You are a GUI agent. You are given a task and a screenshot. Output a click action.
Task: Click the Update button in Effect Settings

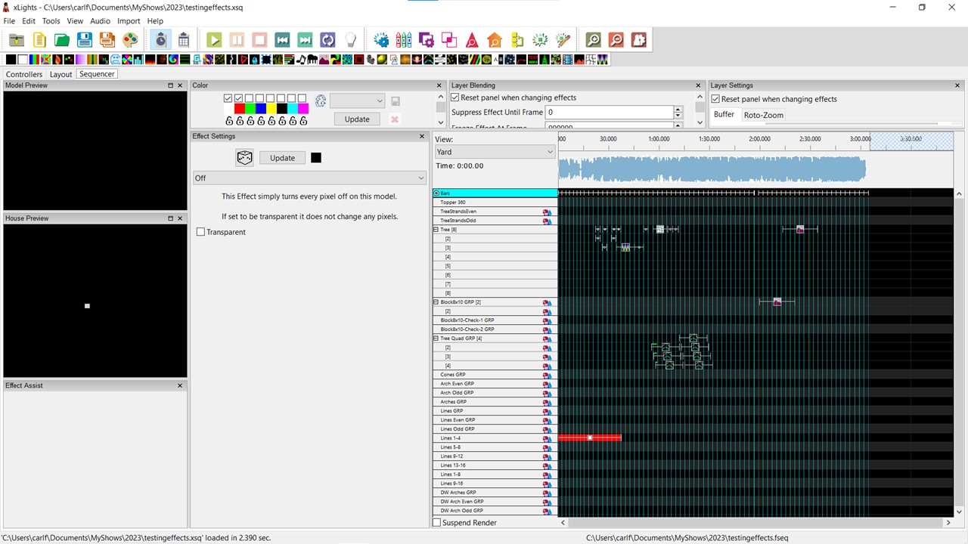282,157
